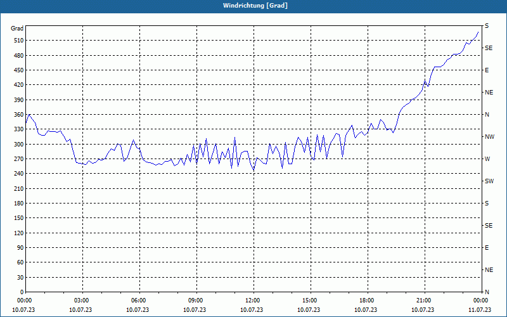This screenshot has height=317, width=507.
Task: Click the 00:00 label above 11.07.23
Action: click(x=481, y=301)
